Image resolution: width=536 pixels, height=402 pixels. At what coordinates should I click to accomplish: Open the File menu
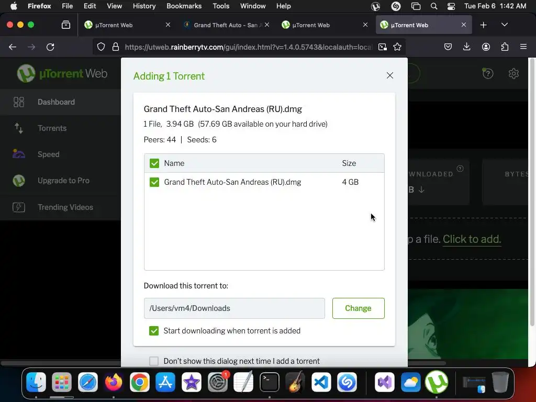click(x=67, y=6)
